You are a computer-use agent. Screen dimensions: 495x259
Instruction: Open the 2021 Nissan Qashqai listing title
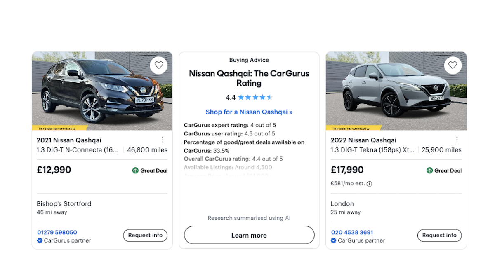coord(69,140)
